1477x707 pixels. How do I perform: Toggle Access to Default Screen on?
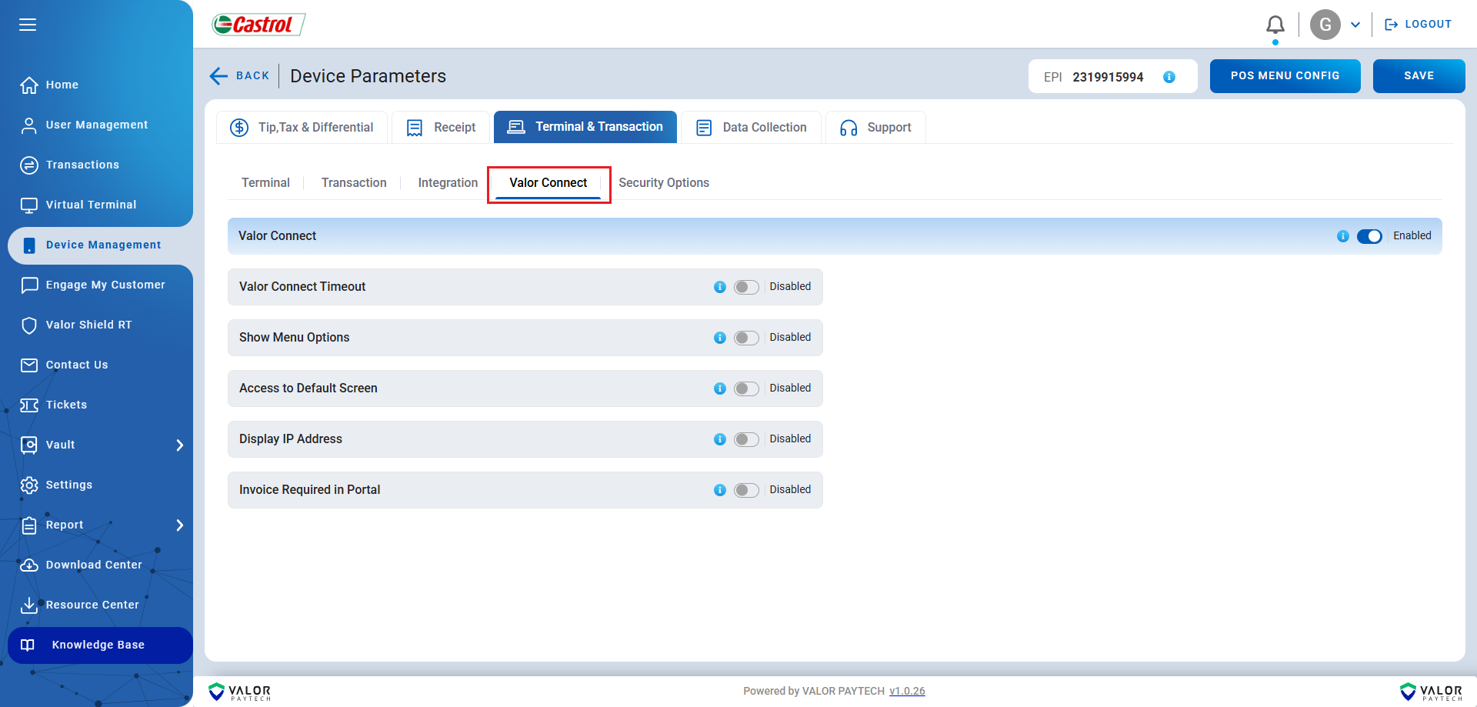[746, 389]
